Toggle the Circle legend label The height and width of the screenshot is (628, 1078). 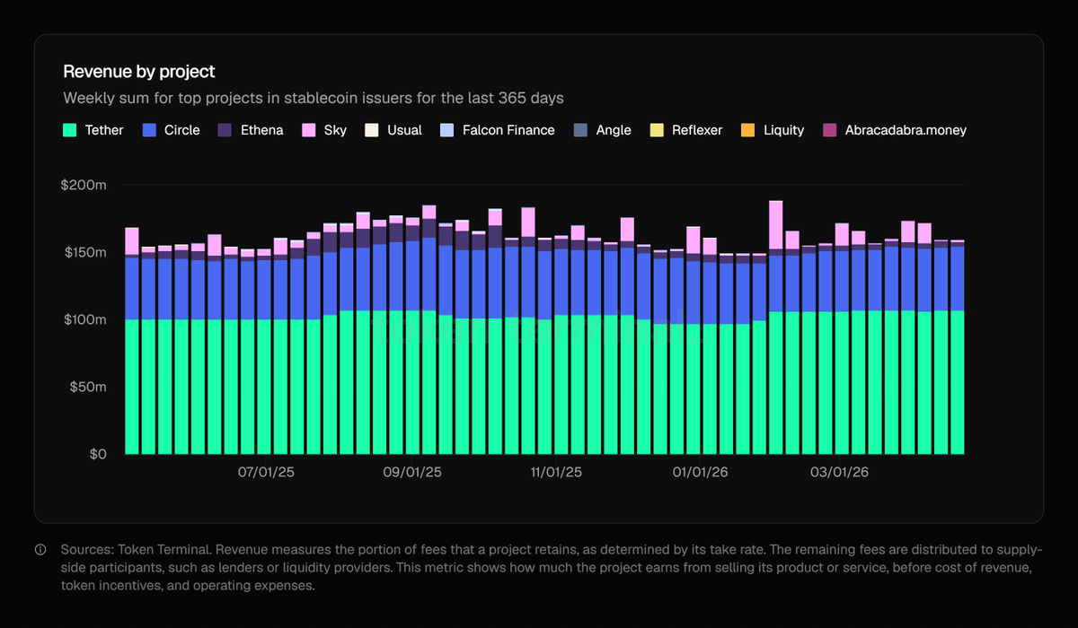pyautogui.click(x=182, y=130)
